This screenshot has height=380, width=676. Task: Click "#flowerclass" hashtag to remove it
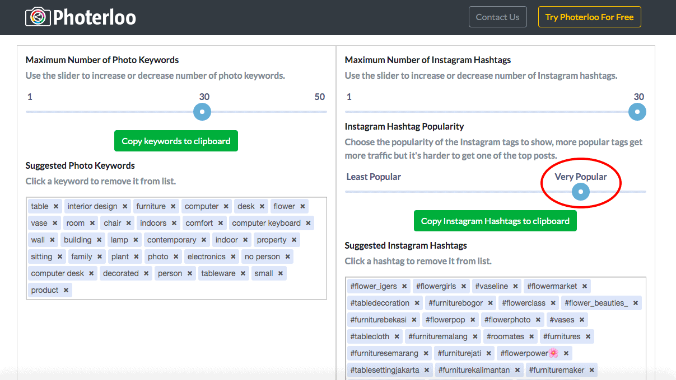(x=523, y=302)
